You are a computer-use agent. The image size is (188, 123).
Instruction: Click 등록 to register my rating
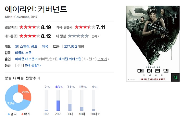95,36
